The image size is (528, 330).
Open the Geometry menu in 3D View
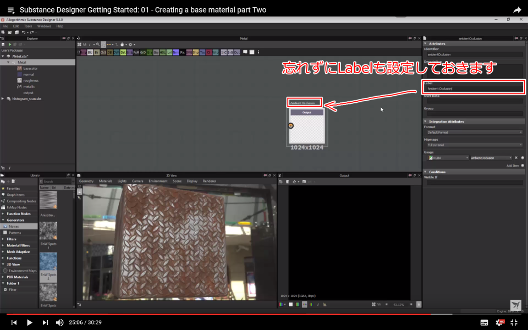[x=86, y=181]
